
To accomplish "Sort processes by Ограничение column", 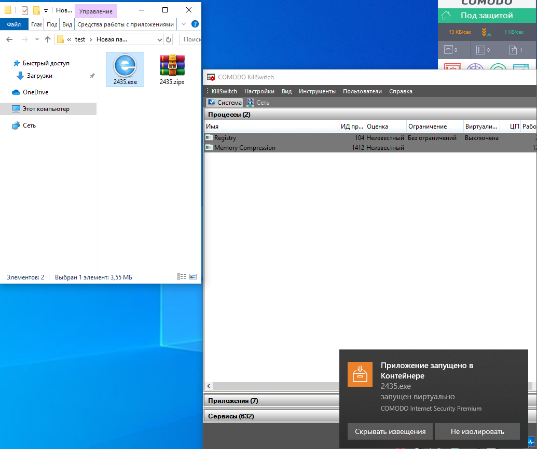I will [435, 127].
